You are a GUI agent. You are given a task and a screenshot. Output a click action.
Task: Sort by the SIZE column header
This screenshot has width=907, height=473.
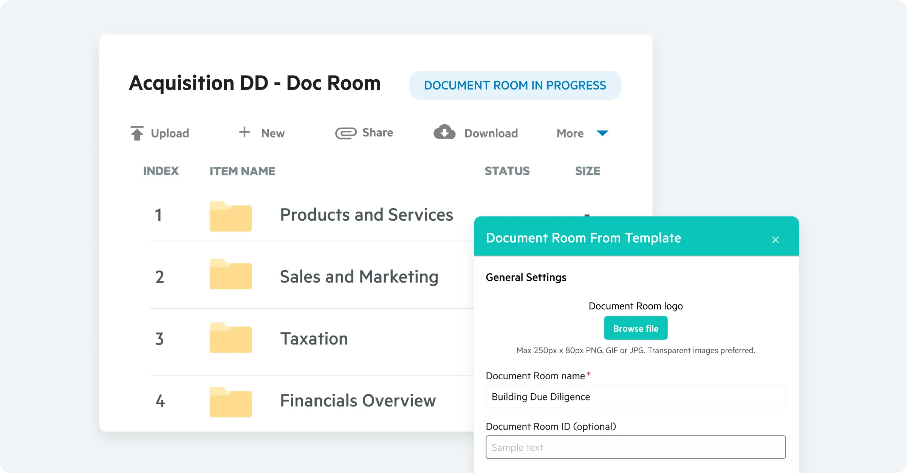coord(588,171)
